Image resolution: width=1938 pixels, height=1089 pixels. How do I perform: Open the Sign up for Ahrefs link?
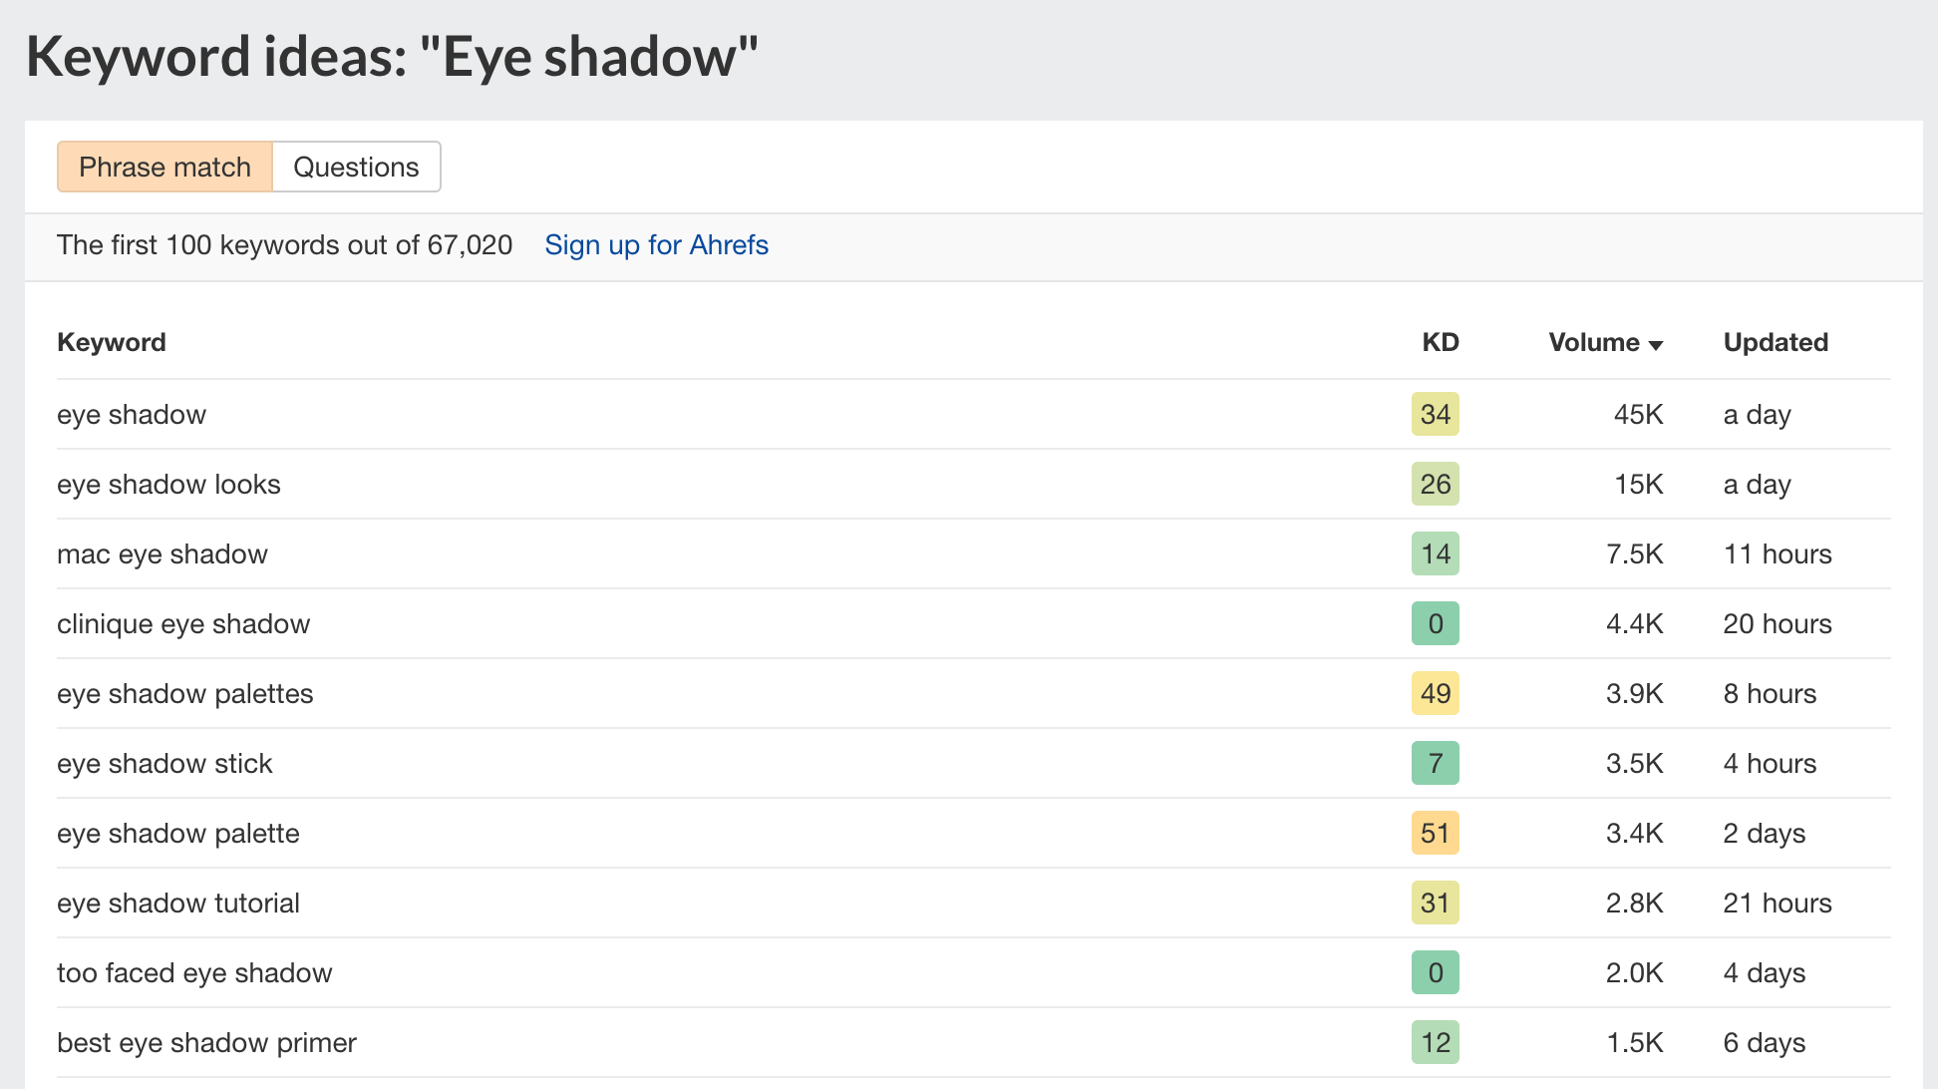pos(656,245)
